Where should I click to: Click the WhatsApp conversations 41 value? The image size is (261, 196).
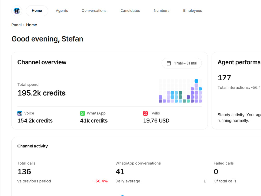[x=120, y=172]
